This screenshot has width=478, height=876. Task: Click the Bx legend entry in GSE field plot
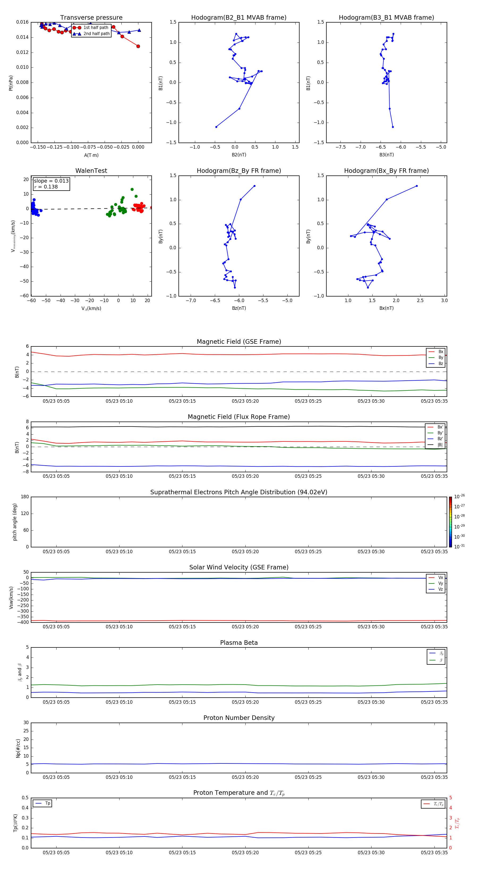(436, 352)
